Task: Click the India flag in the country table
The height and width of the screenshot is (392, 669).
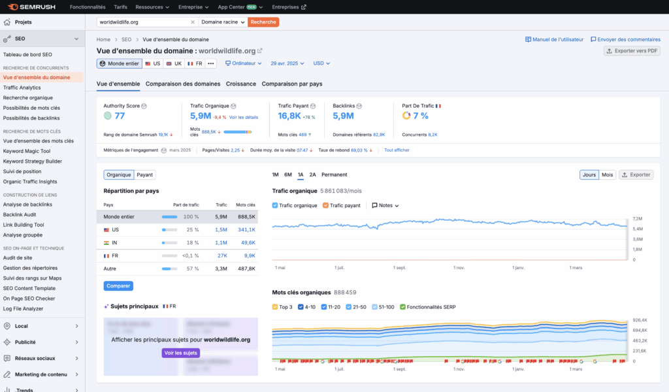Action: [x=106, y=242]
